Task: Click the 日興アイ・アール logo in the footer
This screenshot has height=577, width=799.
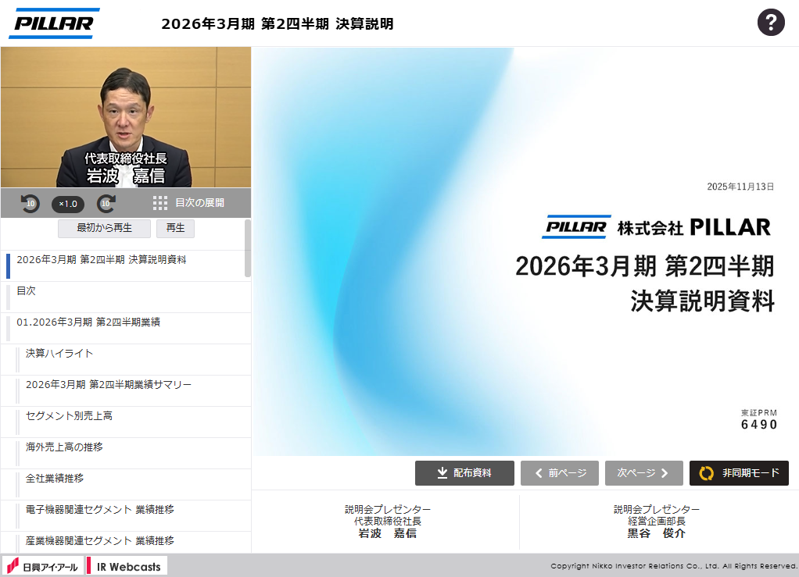Action: tap(43, 566)
